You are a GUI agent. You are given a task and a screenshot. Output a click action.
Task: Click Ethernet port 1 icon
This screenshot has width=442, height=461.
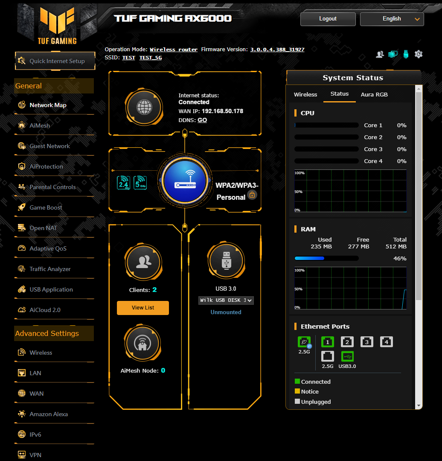(327, 341)
